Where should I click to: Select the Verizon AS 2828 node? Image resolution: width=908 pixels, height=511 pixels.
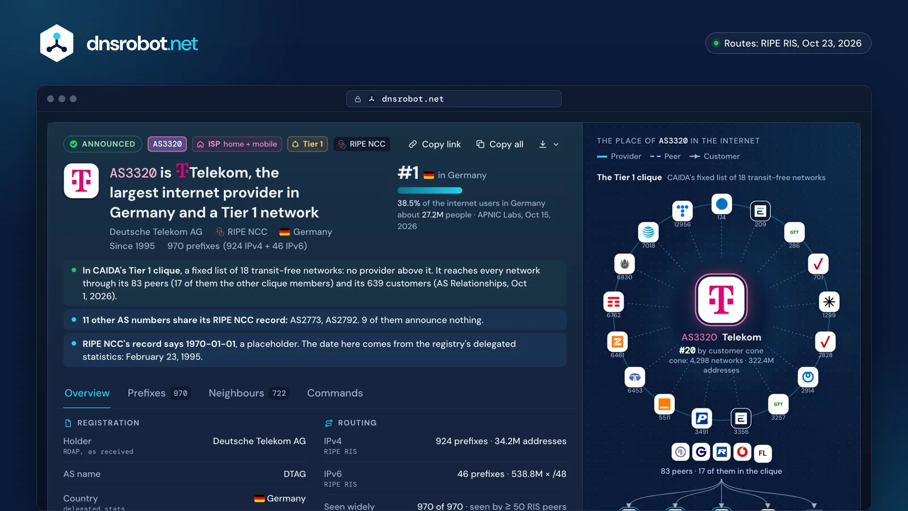pos(825,342)
